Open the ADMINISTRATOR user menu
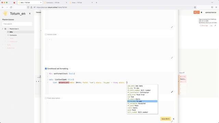 [211, 13]
